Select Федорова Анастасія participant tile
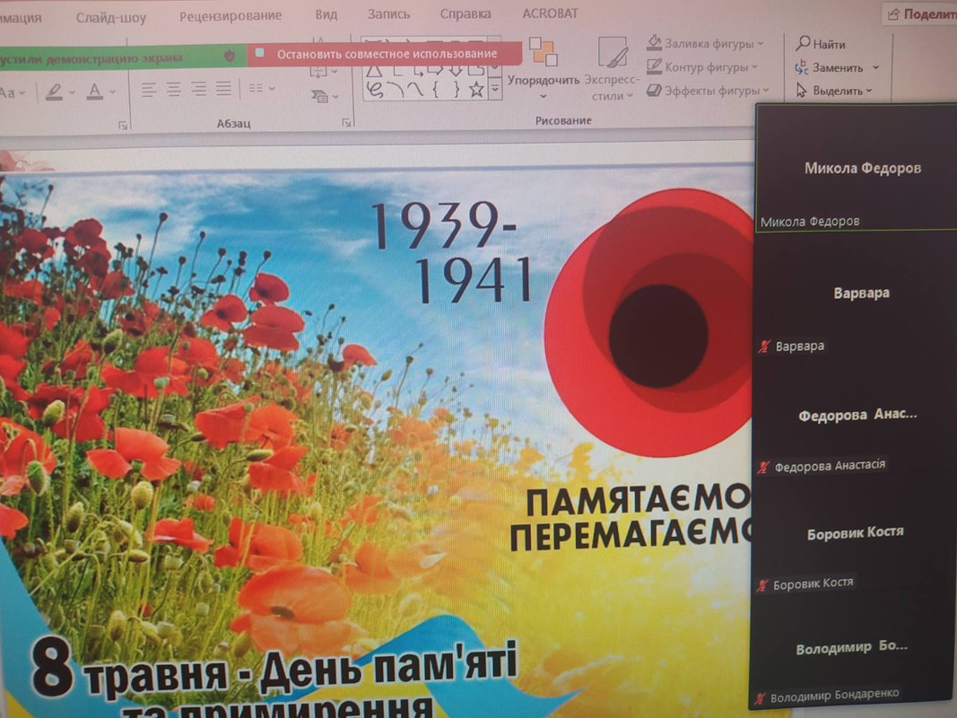Screen dimensions: 957x718 click(857, 416)
